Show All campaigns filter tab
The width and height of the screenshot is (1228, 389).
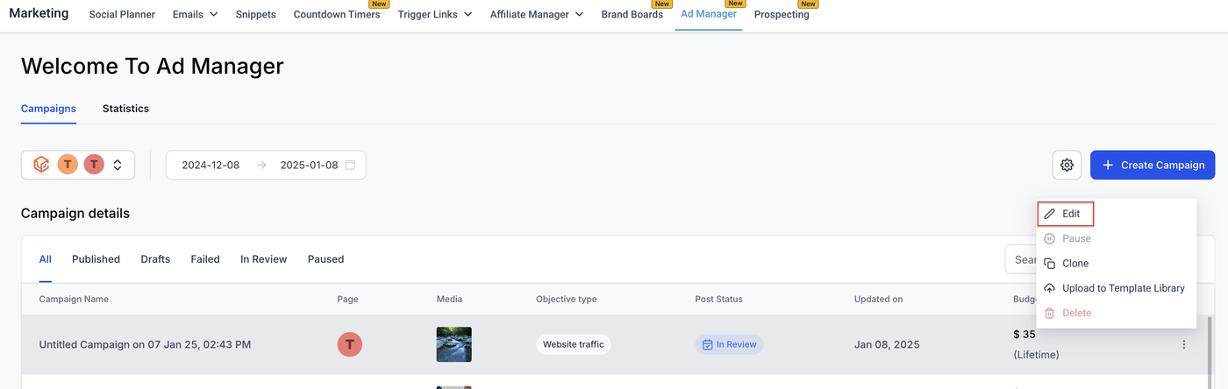(x=46, y=259)
